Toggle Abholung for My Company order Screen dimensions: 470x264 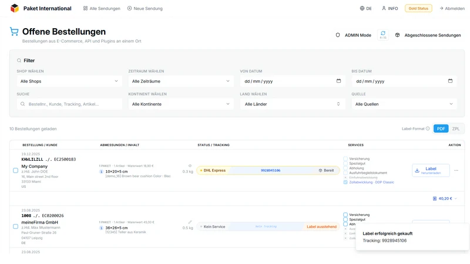pos(345,168)
